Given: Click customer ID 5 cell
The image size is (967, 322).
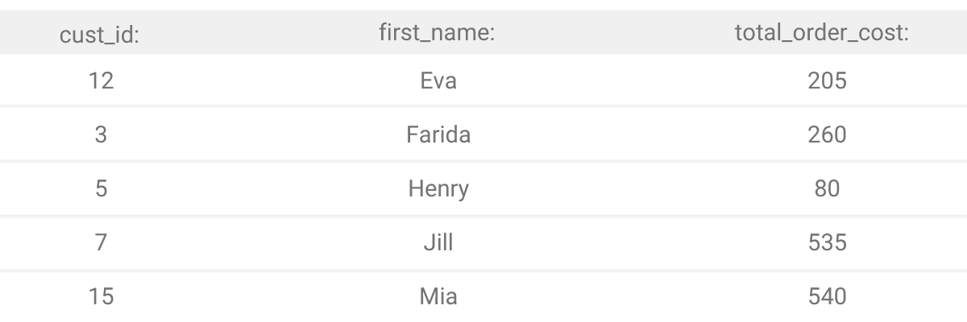Looking at the screenshot, I should [100, 188].
